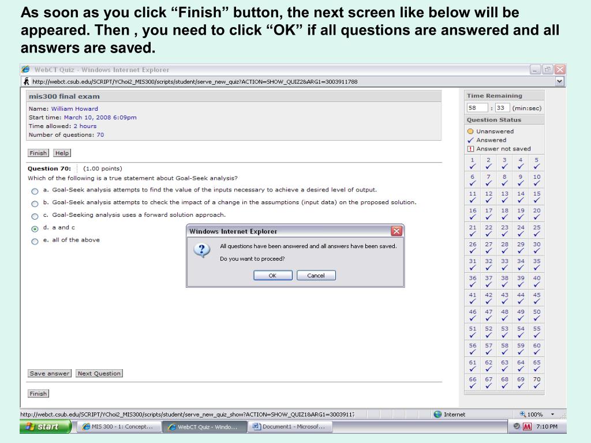Click the checkmark under question 66

[x=472, y=386]
